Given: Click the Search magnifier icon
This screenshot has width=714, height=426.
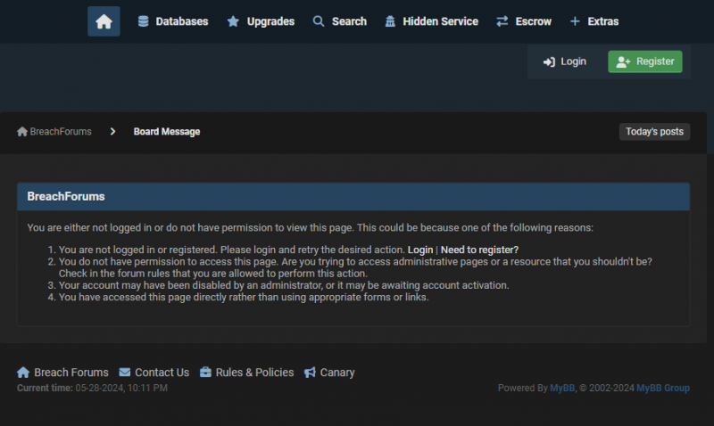Looking at the screenshot, I should [319, 21].
